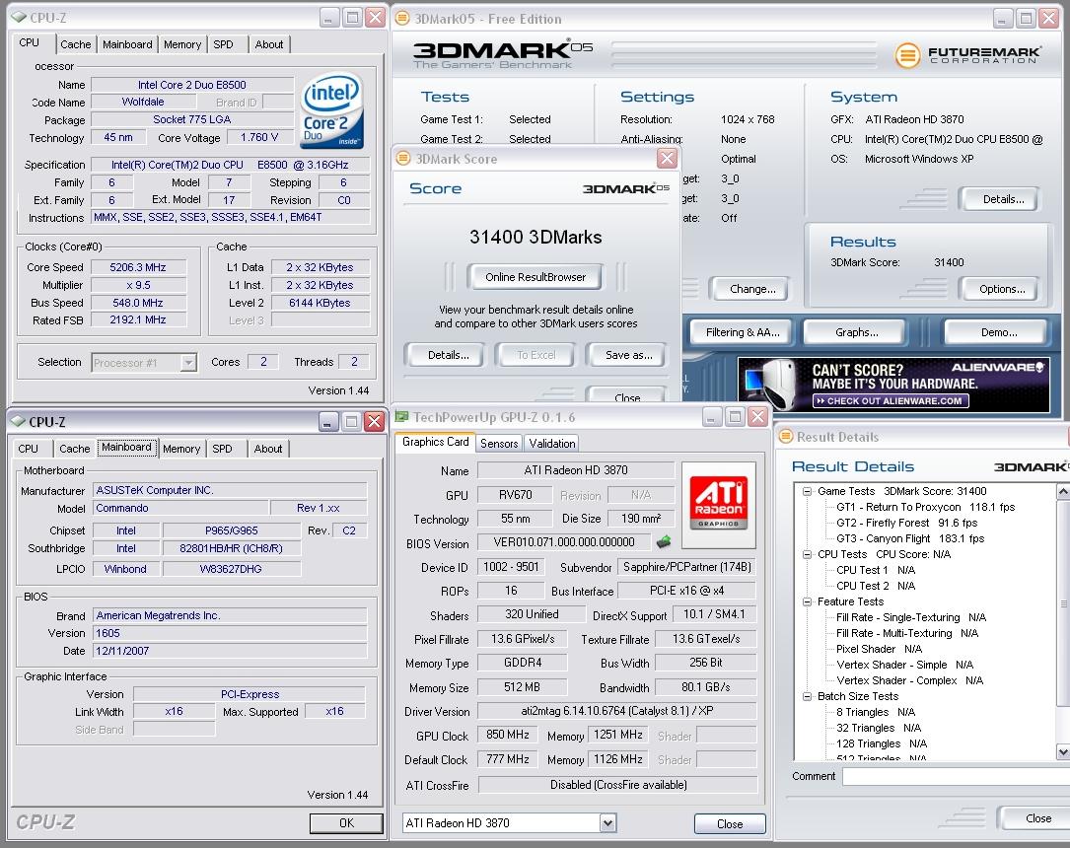
Task: Select GT2 - Firefly Forest row
Action: point(907,523)
